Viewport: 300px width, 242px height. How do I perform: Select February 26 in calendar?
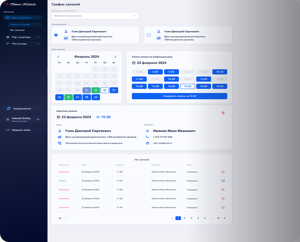click(68, 97)
